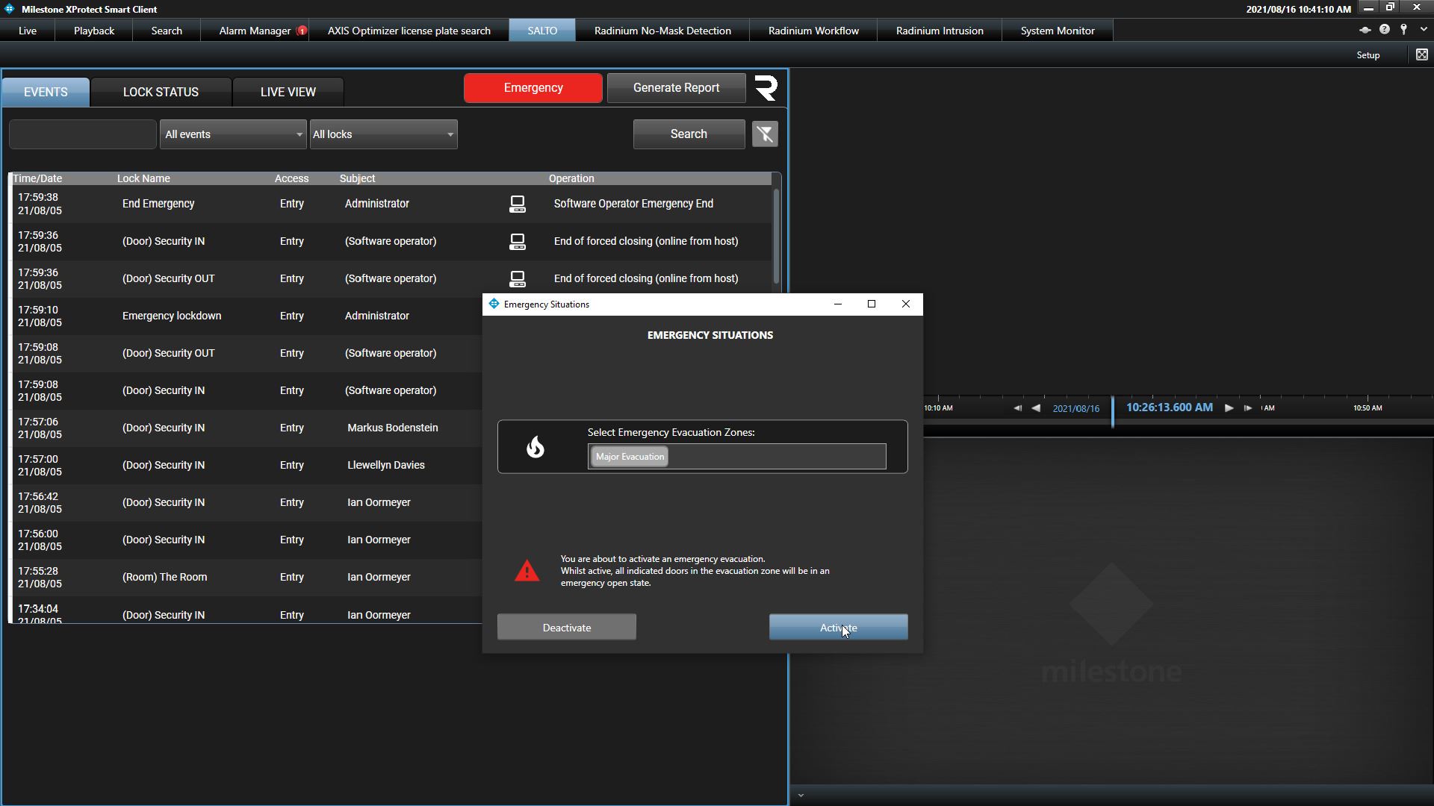The image size is (1434, 806).
Task: Open the Help question mark icon
Action: pos(1385,30)
